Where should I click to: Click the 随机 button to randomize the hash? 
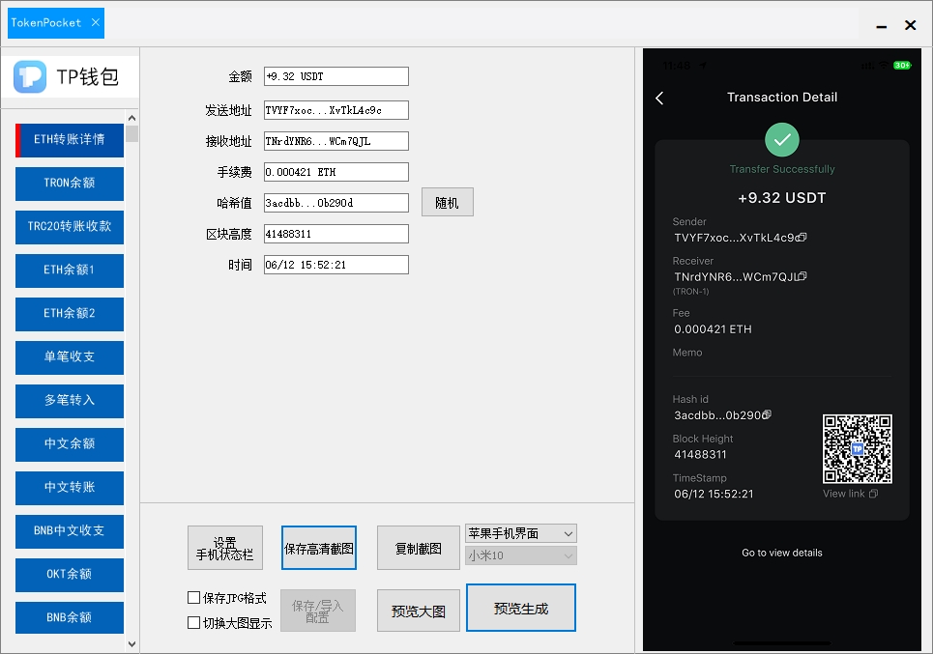[x=447, y=202]
